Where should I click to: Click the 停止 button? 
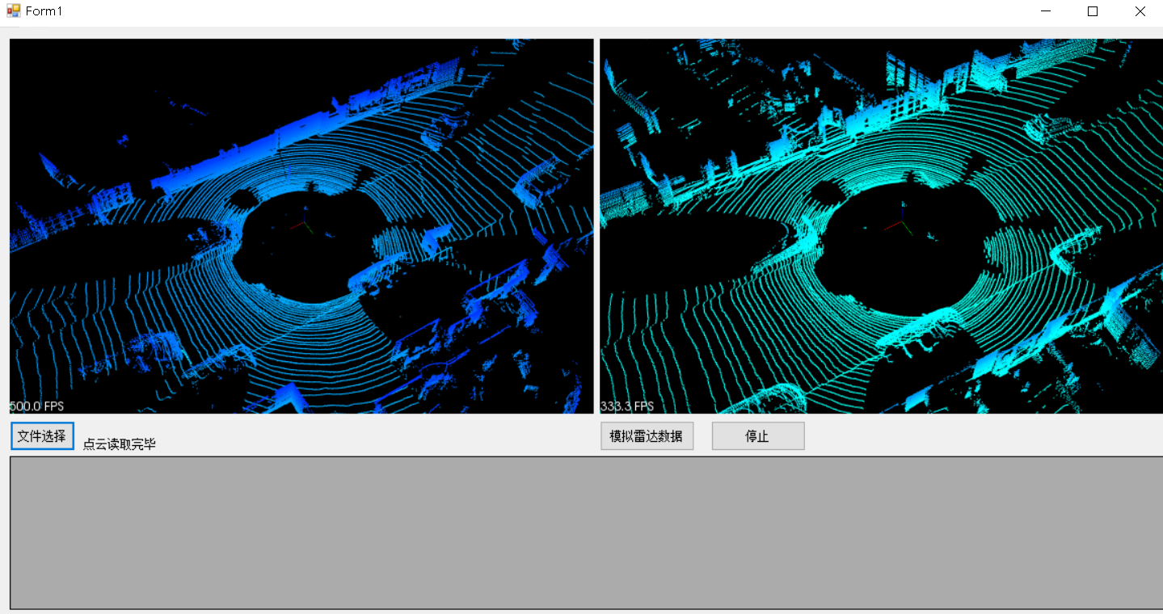757,436
